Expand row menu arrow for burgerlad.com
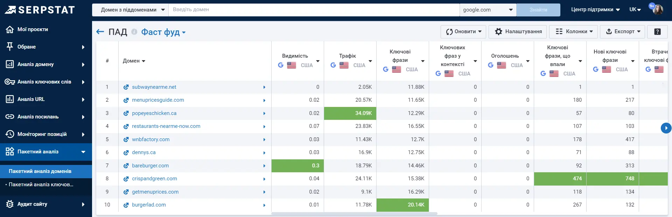The height and width of the screenshot is (217, 672). (264, 205)
